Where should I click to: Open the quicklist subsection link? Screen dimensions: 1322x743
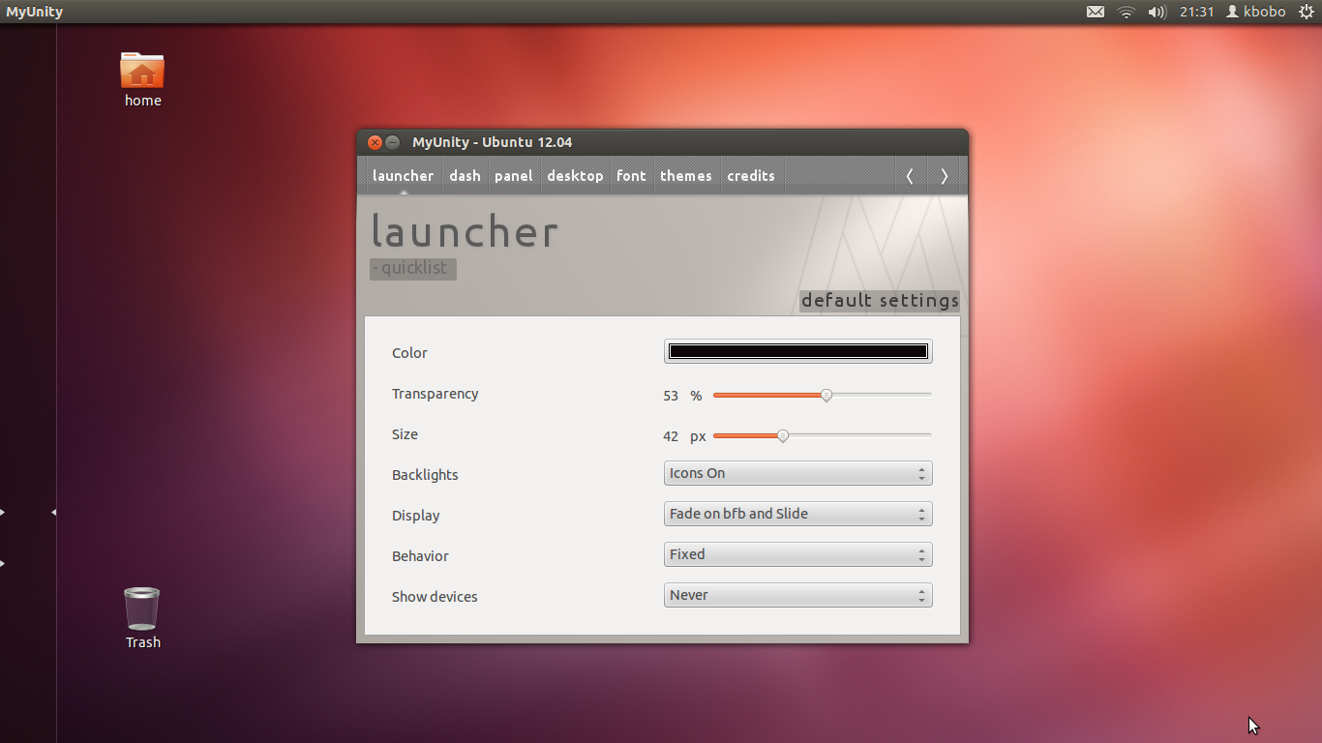point(413,269)
